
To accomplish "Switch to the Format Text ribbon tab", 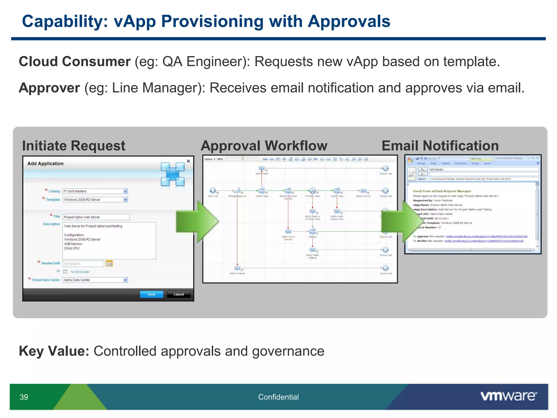I will (x=460, y=164).
